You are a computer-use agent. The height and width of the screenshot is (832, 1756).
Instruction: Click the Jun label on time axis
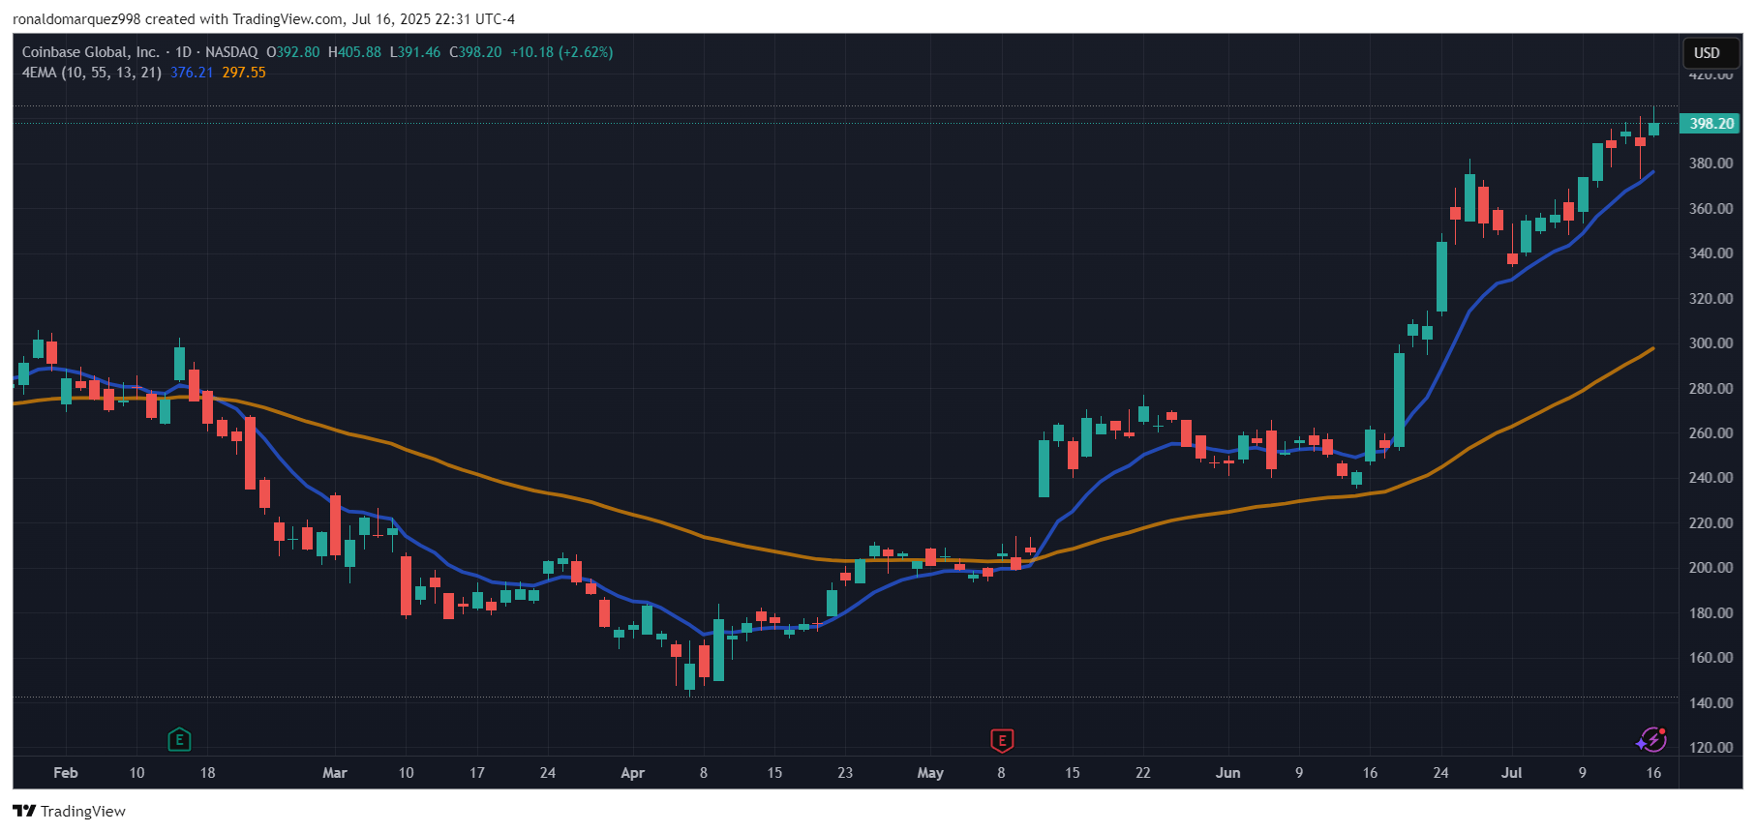(1227, 773)
